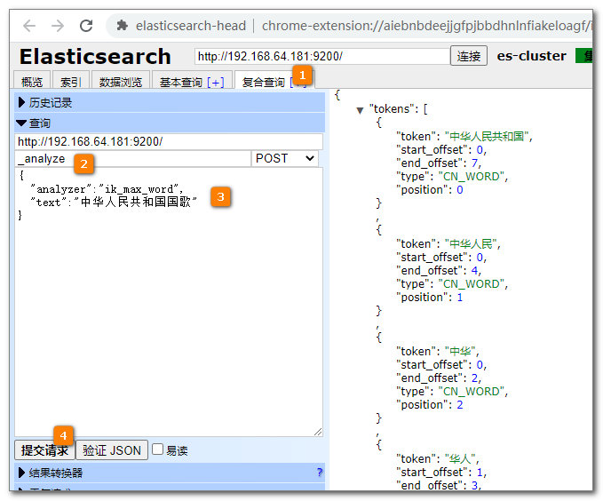This screenshot has height=501, width=603.
Task: Add a new 基本查询 tab with [+]
Action: pos(216,82)
